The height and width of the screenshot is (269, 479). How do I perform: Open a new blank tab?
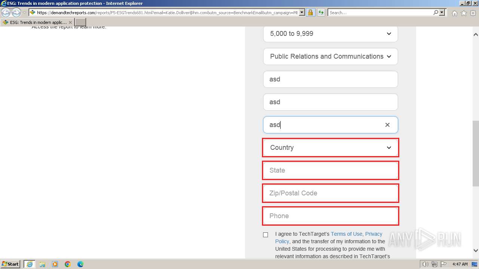tap(80, 22)
